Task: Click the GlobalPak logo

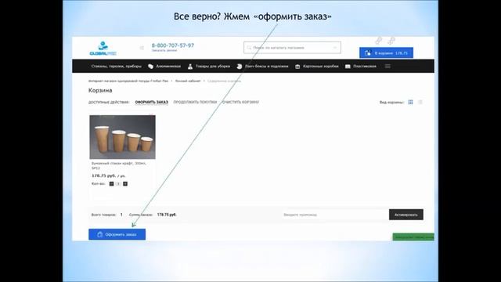Action: [x=103, y=49]
